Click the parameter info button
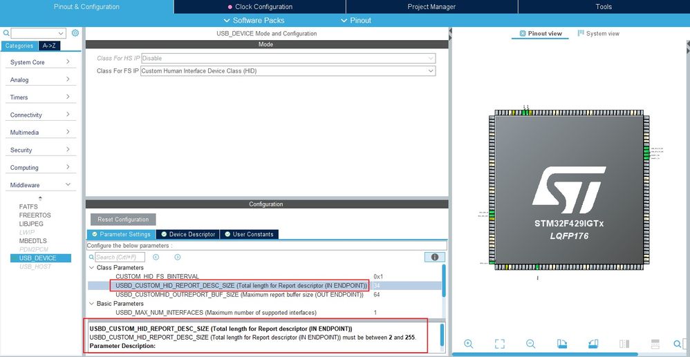The height and width of the screenshot is (357, 690). click(x=435, y=257)
